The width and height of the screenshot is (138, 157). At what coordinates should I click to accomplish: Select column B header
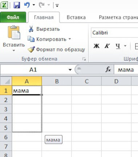coord(57,81)
